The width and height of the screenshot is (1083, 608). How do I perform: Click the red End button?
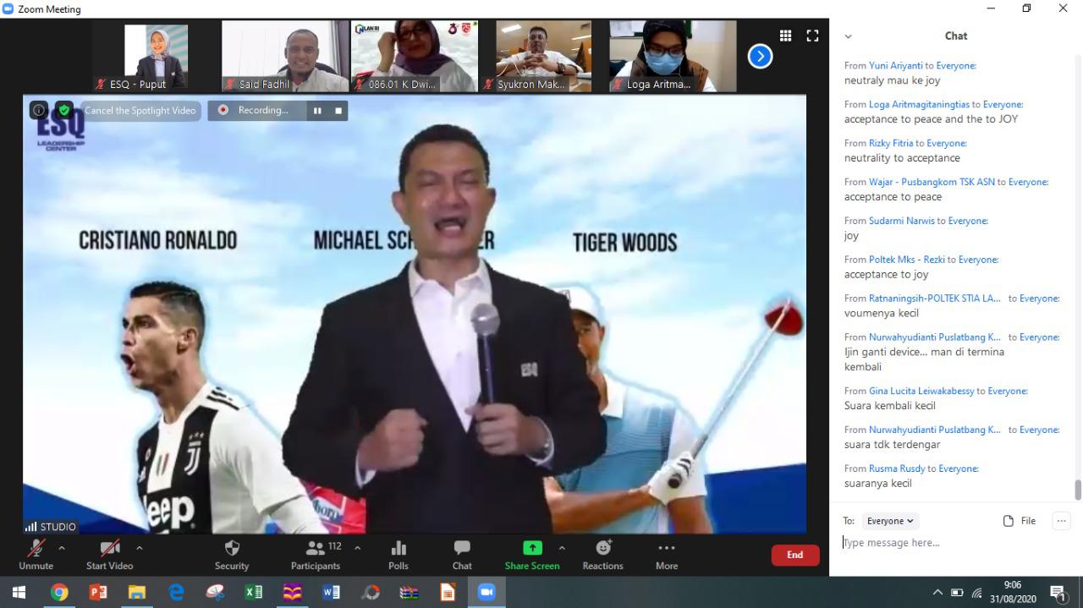[794, 555]
